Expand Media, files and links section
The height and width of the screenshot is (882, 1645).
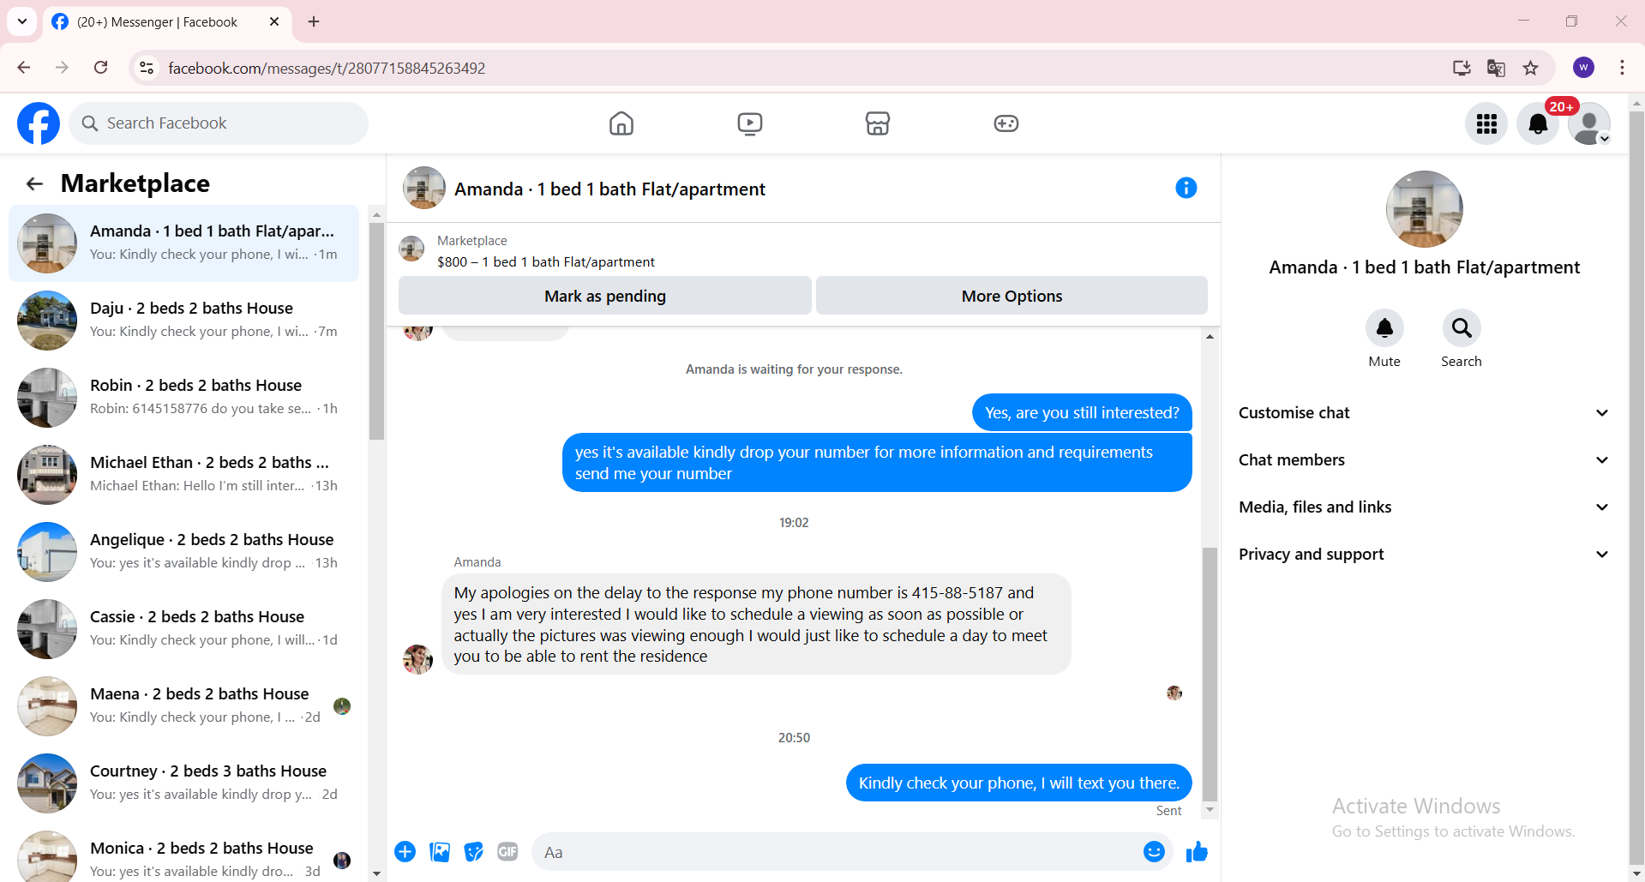click(1424, 507)
